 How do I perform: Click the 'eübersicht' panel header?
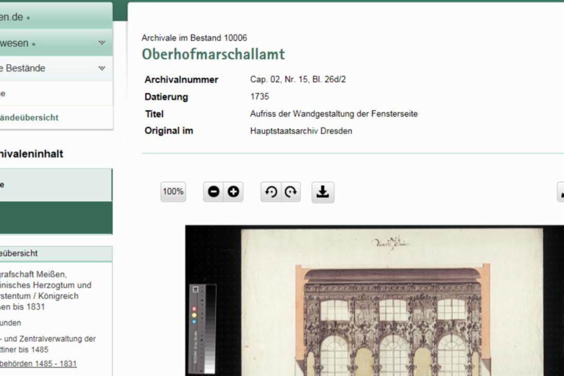coord(56,253)
